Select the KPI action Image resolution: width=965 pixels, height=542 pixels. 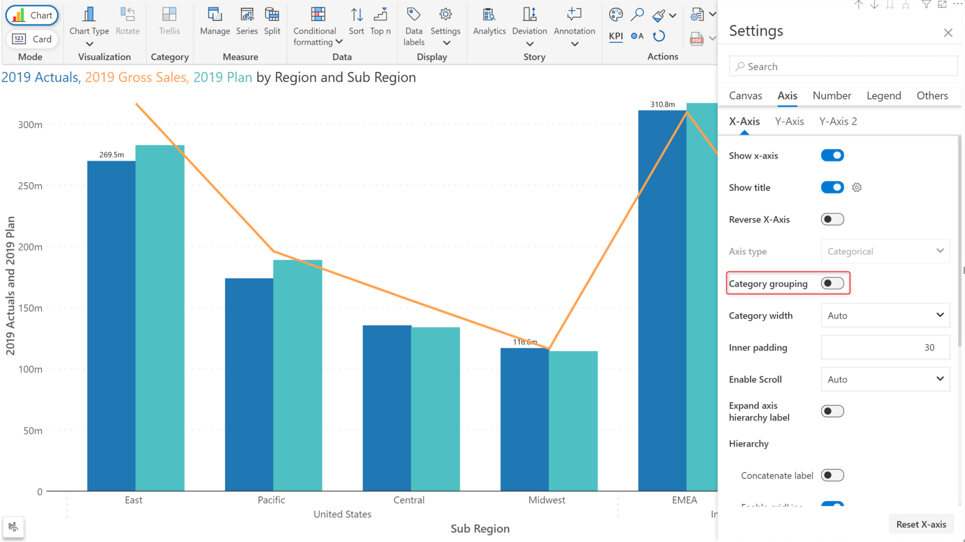click(x=615, y=36)
